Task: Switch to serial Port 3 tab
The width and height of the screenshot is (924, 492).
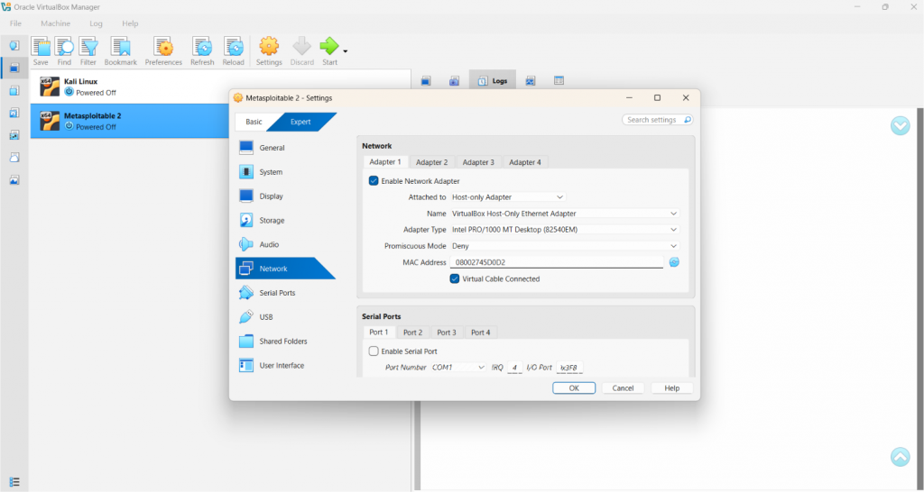Action: 447,332
